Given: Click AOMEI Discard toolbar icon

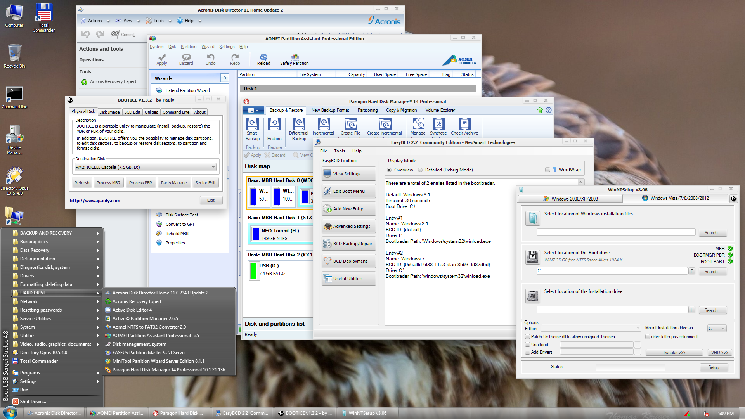Looking at the screenshot, I should point(186,59).
